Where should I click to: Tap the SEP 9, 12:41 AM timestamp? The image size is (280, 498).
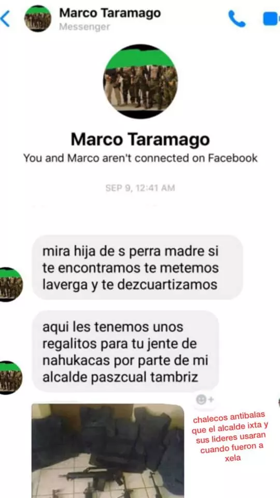[x=140, y=188]
